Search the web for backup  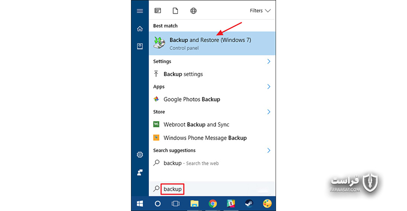pos(212,163)
